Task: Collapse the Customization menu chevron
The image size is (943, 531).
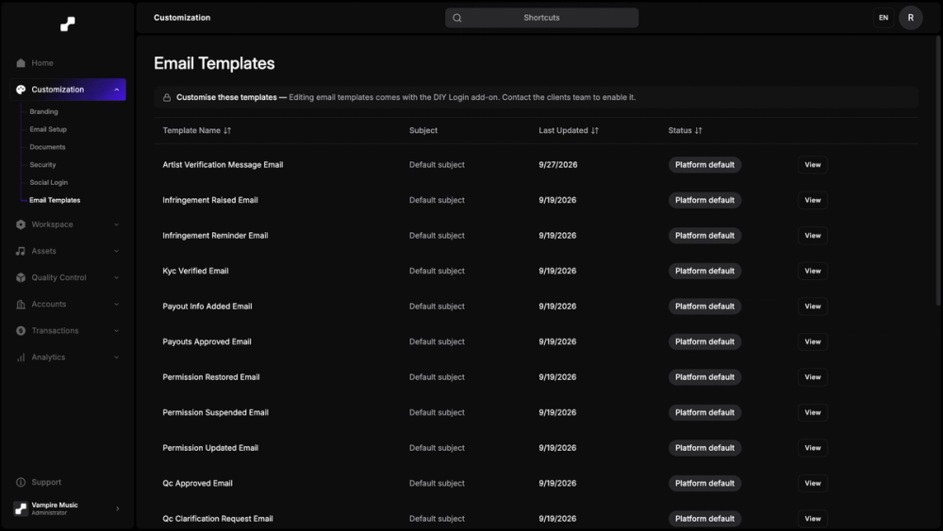Action: click(x=117, y=90)
